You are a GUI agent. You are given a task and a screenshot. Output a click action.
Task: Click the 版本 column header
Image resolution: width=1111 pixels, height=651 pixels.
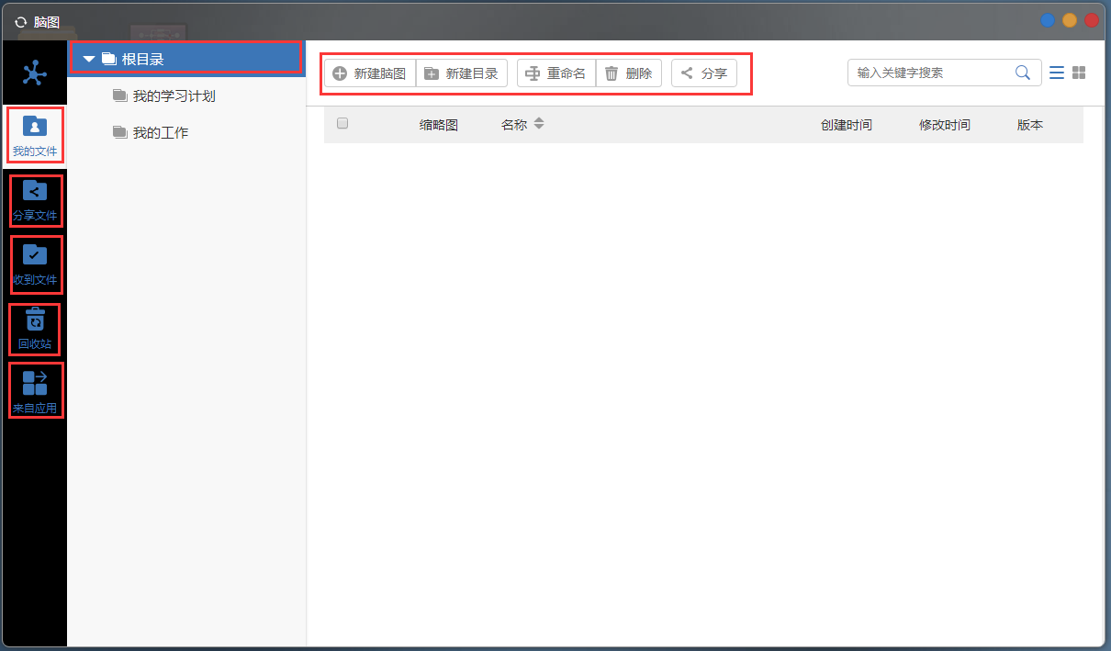point(1030,125)
